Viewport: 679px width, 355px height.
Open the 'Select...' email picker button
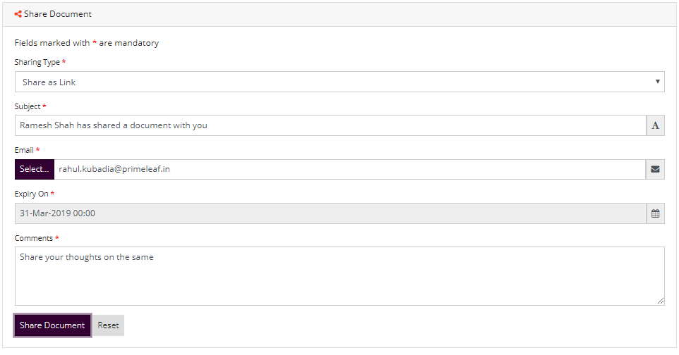click(x=34, y=169)
